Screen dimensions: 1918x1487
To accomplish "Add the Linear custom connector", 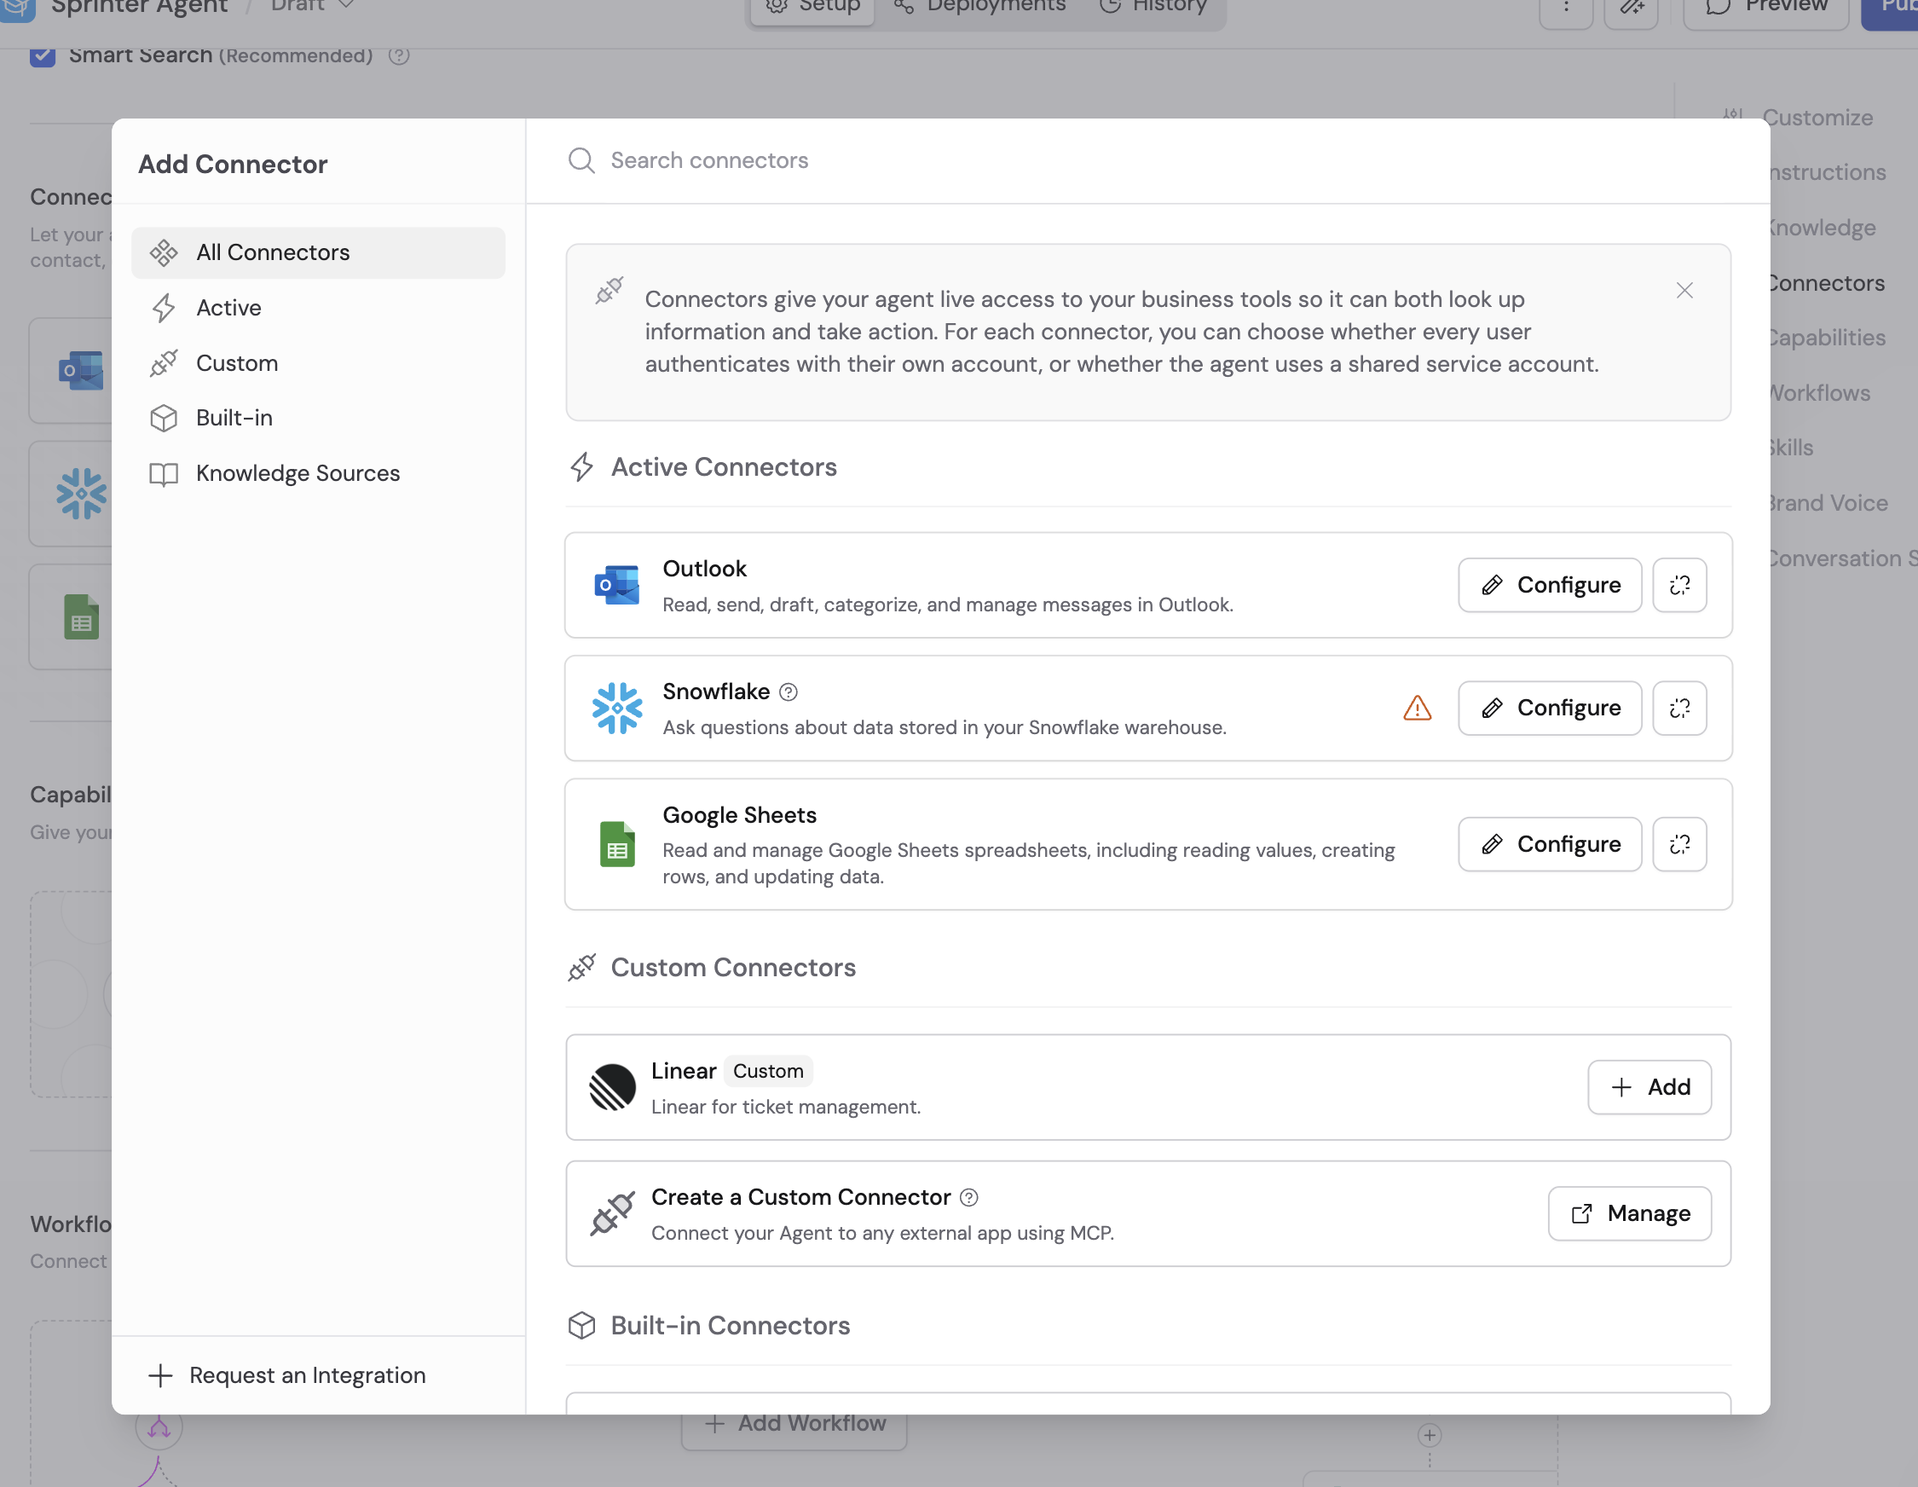I will 1649,1087.
